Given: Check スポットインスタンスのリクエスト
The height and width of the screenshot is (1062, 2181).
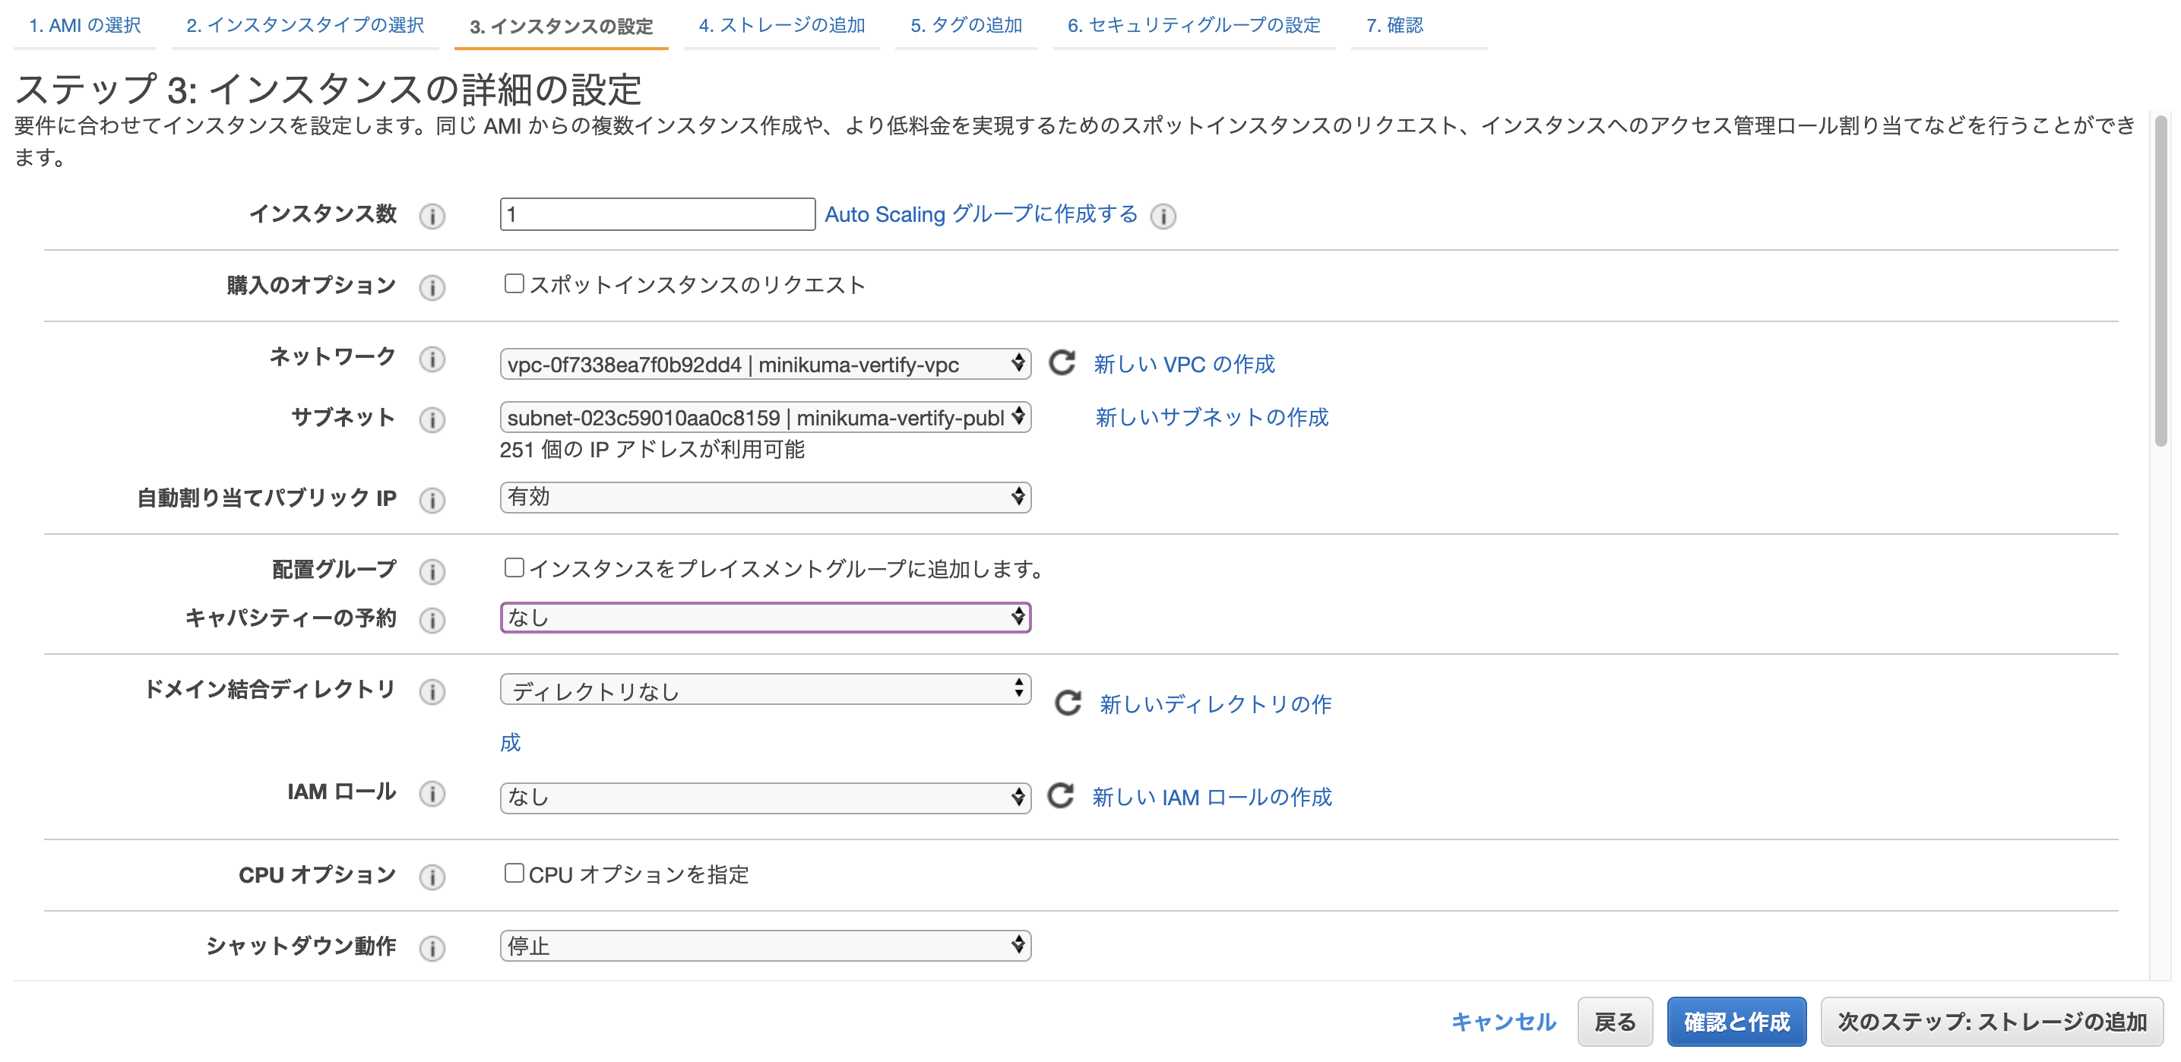Looking at the screenshot, I should click(x=514, y=283).
